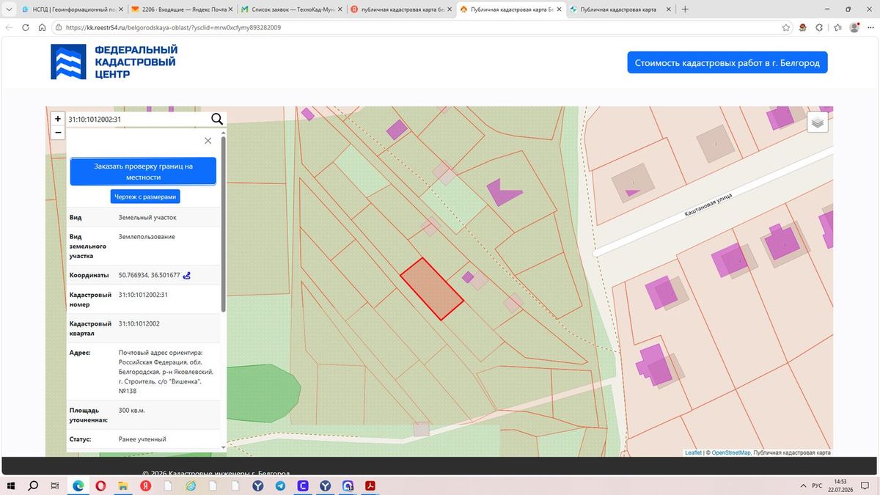This screenshot has height=495, width=880.
Task: Click Кадастровый номер value 31:10:1012002:31
Action: (144, 295)
